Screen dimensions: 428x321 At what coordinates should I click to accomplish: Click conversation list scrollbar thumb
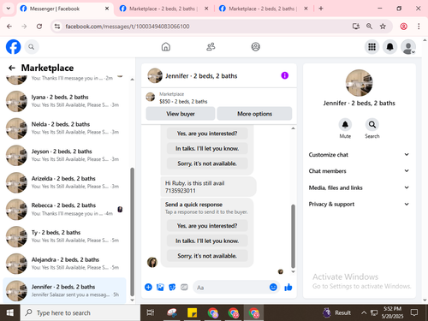point(132,232)
